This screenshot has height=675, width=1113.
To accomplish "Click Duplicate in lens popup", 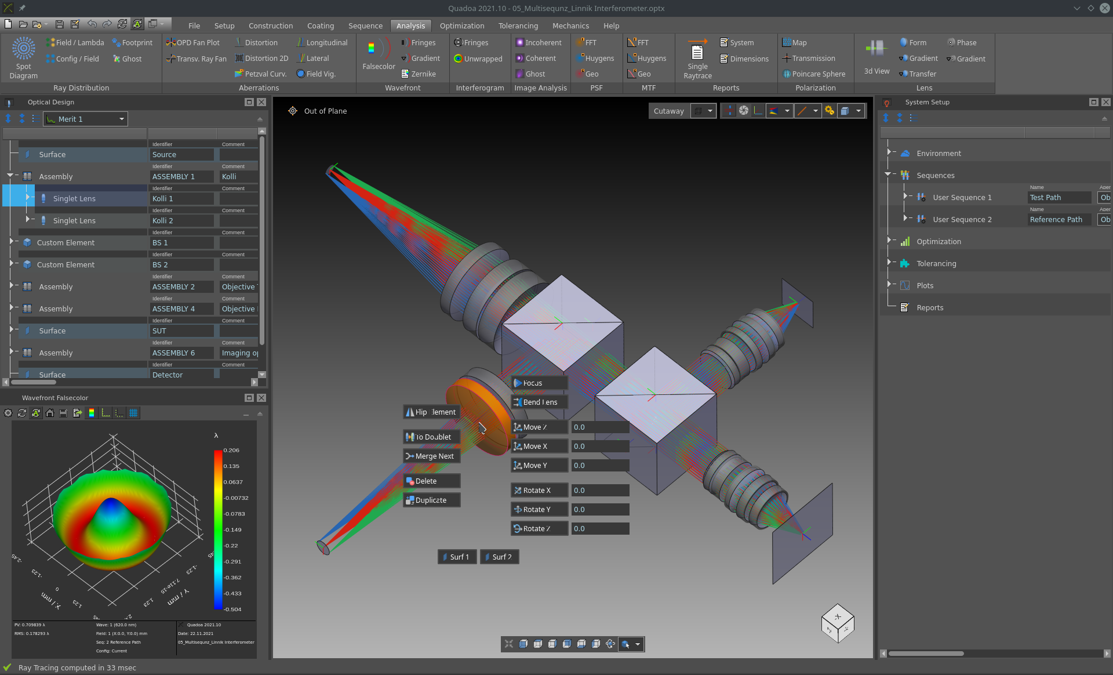I will tap(432, 500).
